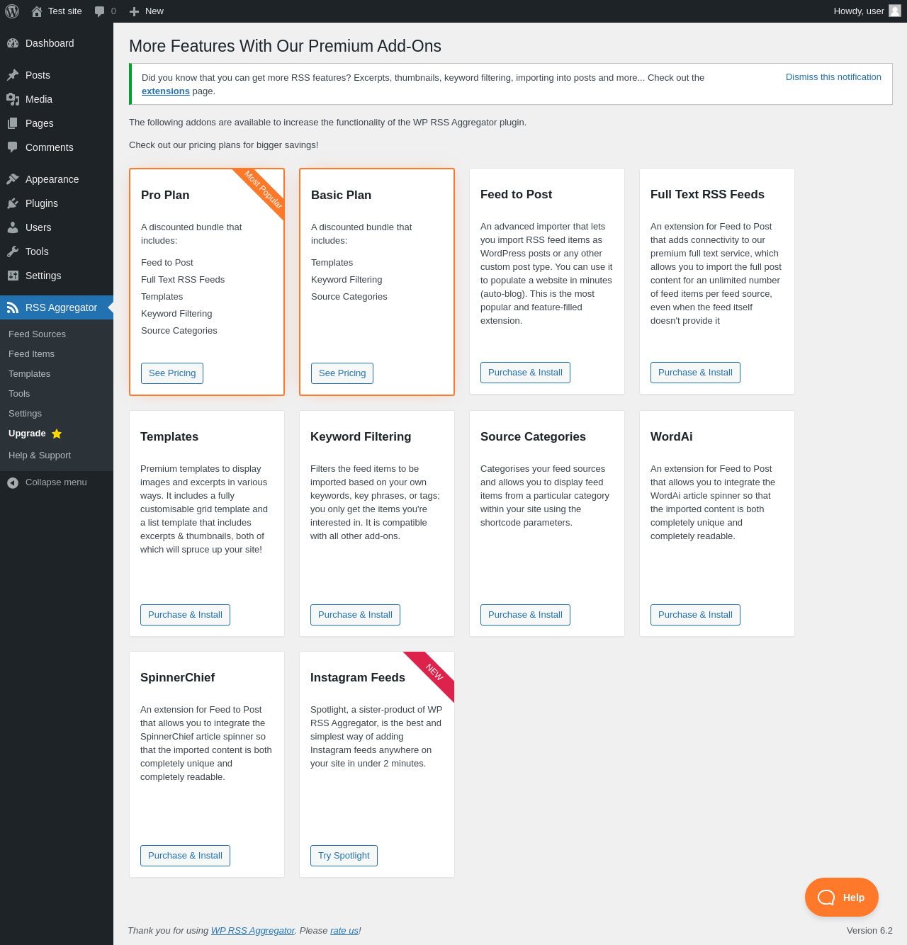This screenshot has width=907, height=945.
Task: Click the Collapse menu arrow icon
Action: tap(13, 482)
